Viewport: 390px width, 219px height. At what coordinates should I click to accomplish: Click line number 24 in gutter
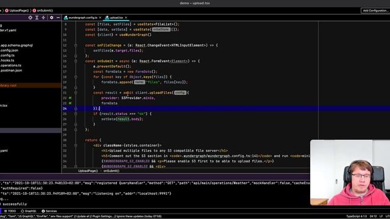coord(65,108)
